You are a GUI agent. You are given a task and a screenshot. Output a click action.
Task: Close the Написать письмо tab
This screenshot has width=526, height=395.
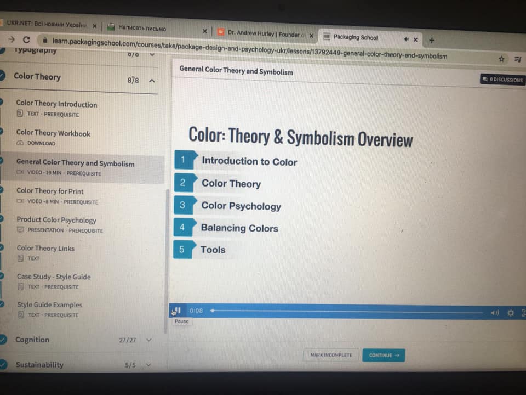(204, 31)
